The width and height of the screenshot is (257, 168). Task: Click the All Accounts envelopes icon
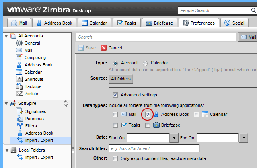click(13, 36)
